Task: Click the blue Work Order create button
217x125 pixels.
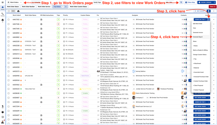Action: pos(205,2)
